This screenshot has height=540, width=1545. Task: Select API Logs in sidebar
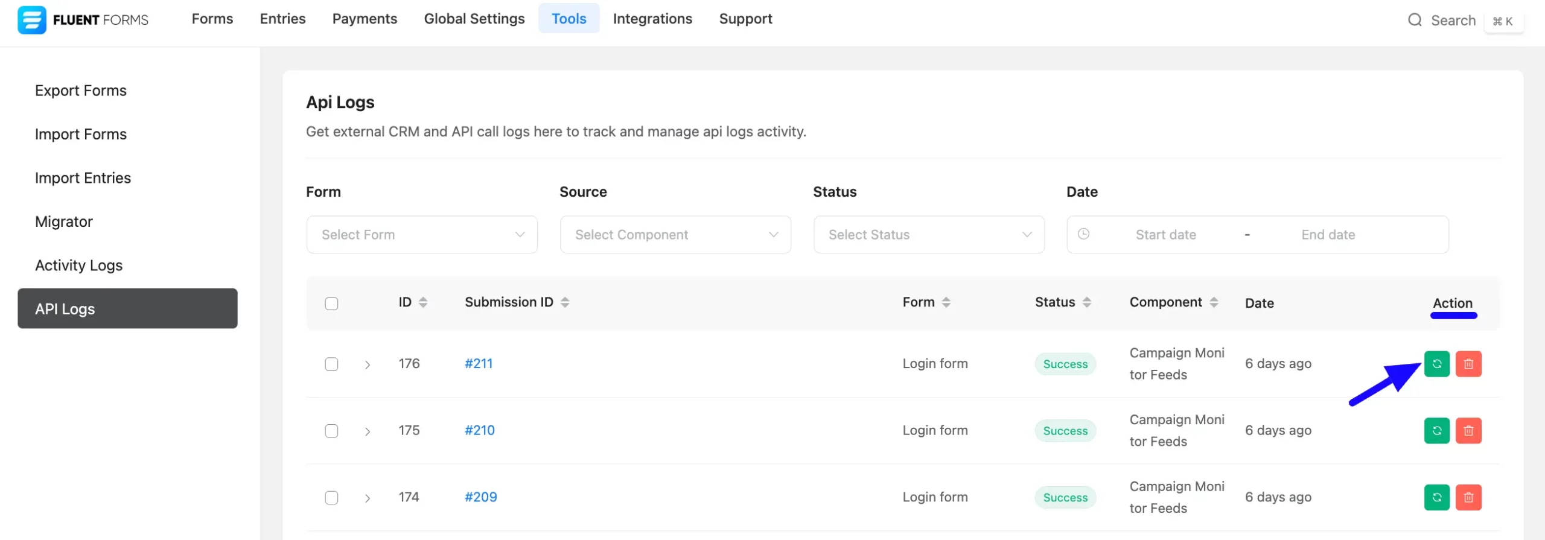127,308
